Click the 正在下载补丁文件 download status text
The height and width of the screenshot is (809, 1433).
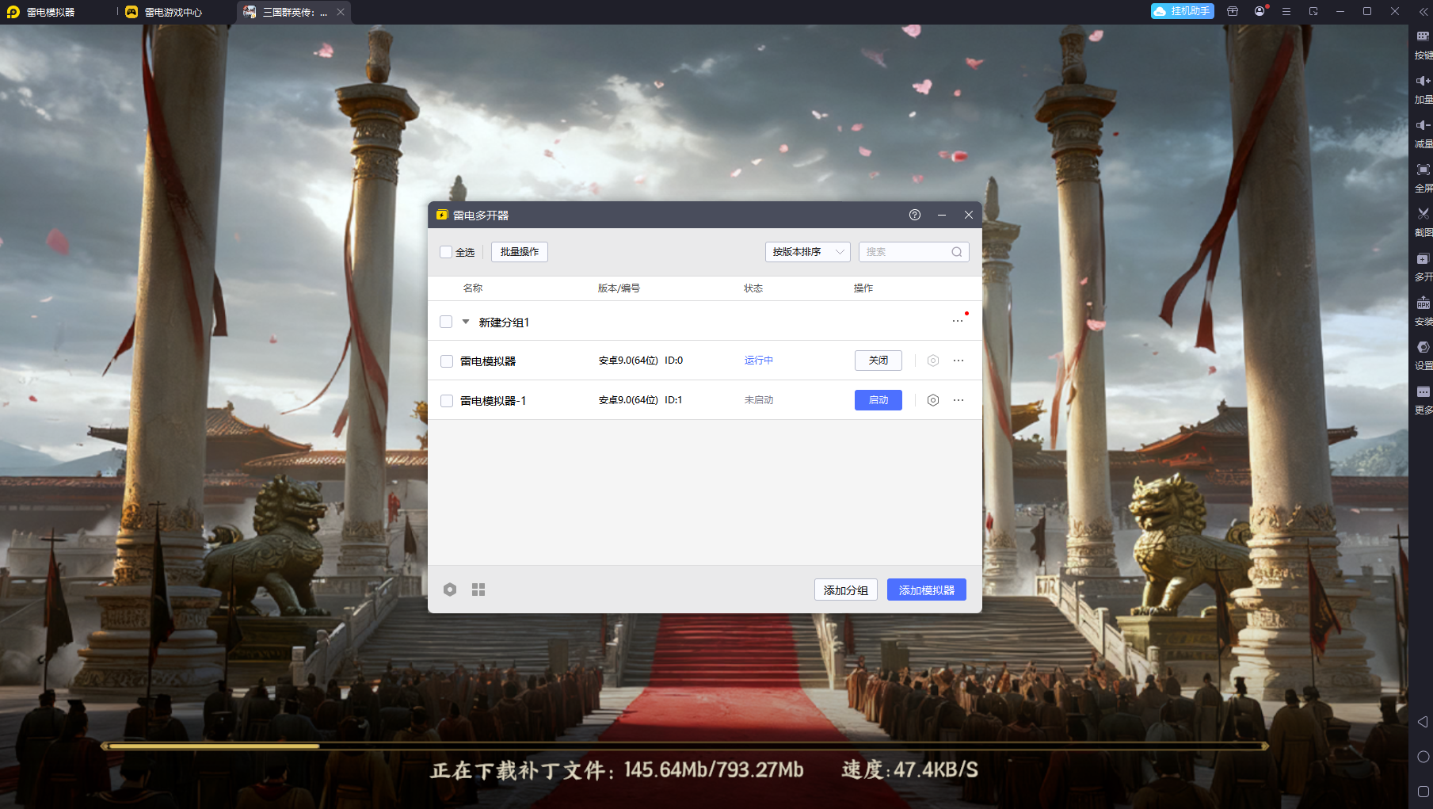pyautogui.click(x=617, y=770)
